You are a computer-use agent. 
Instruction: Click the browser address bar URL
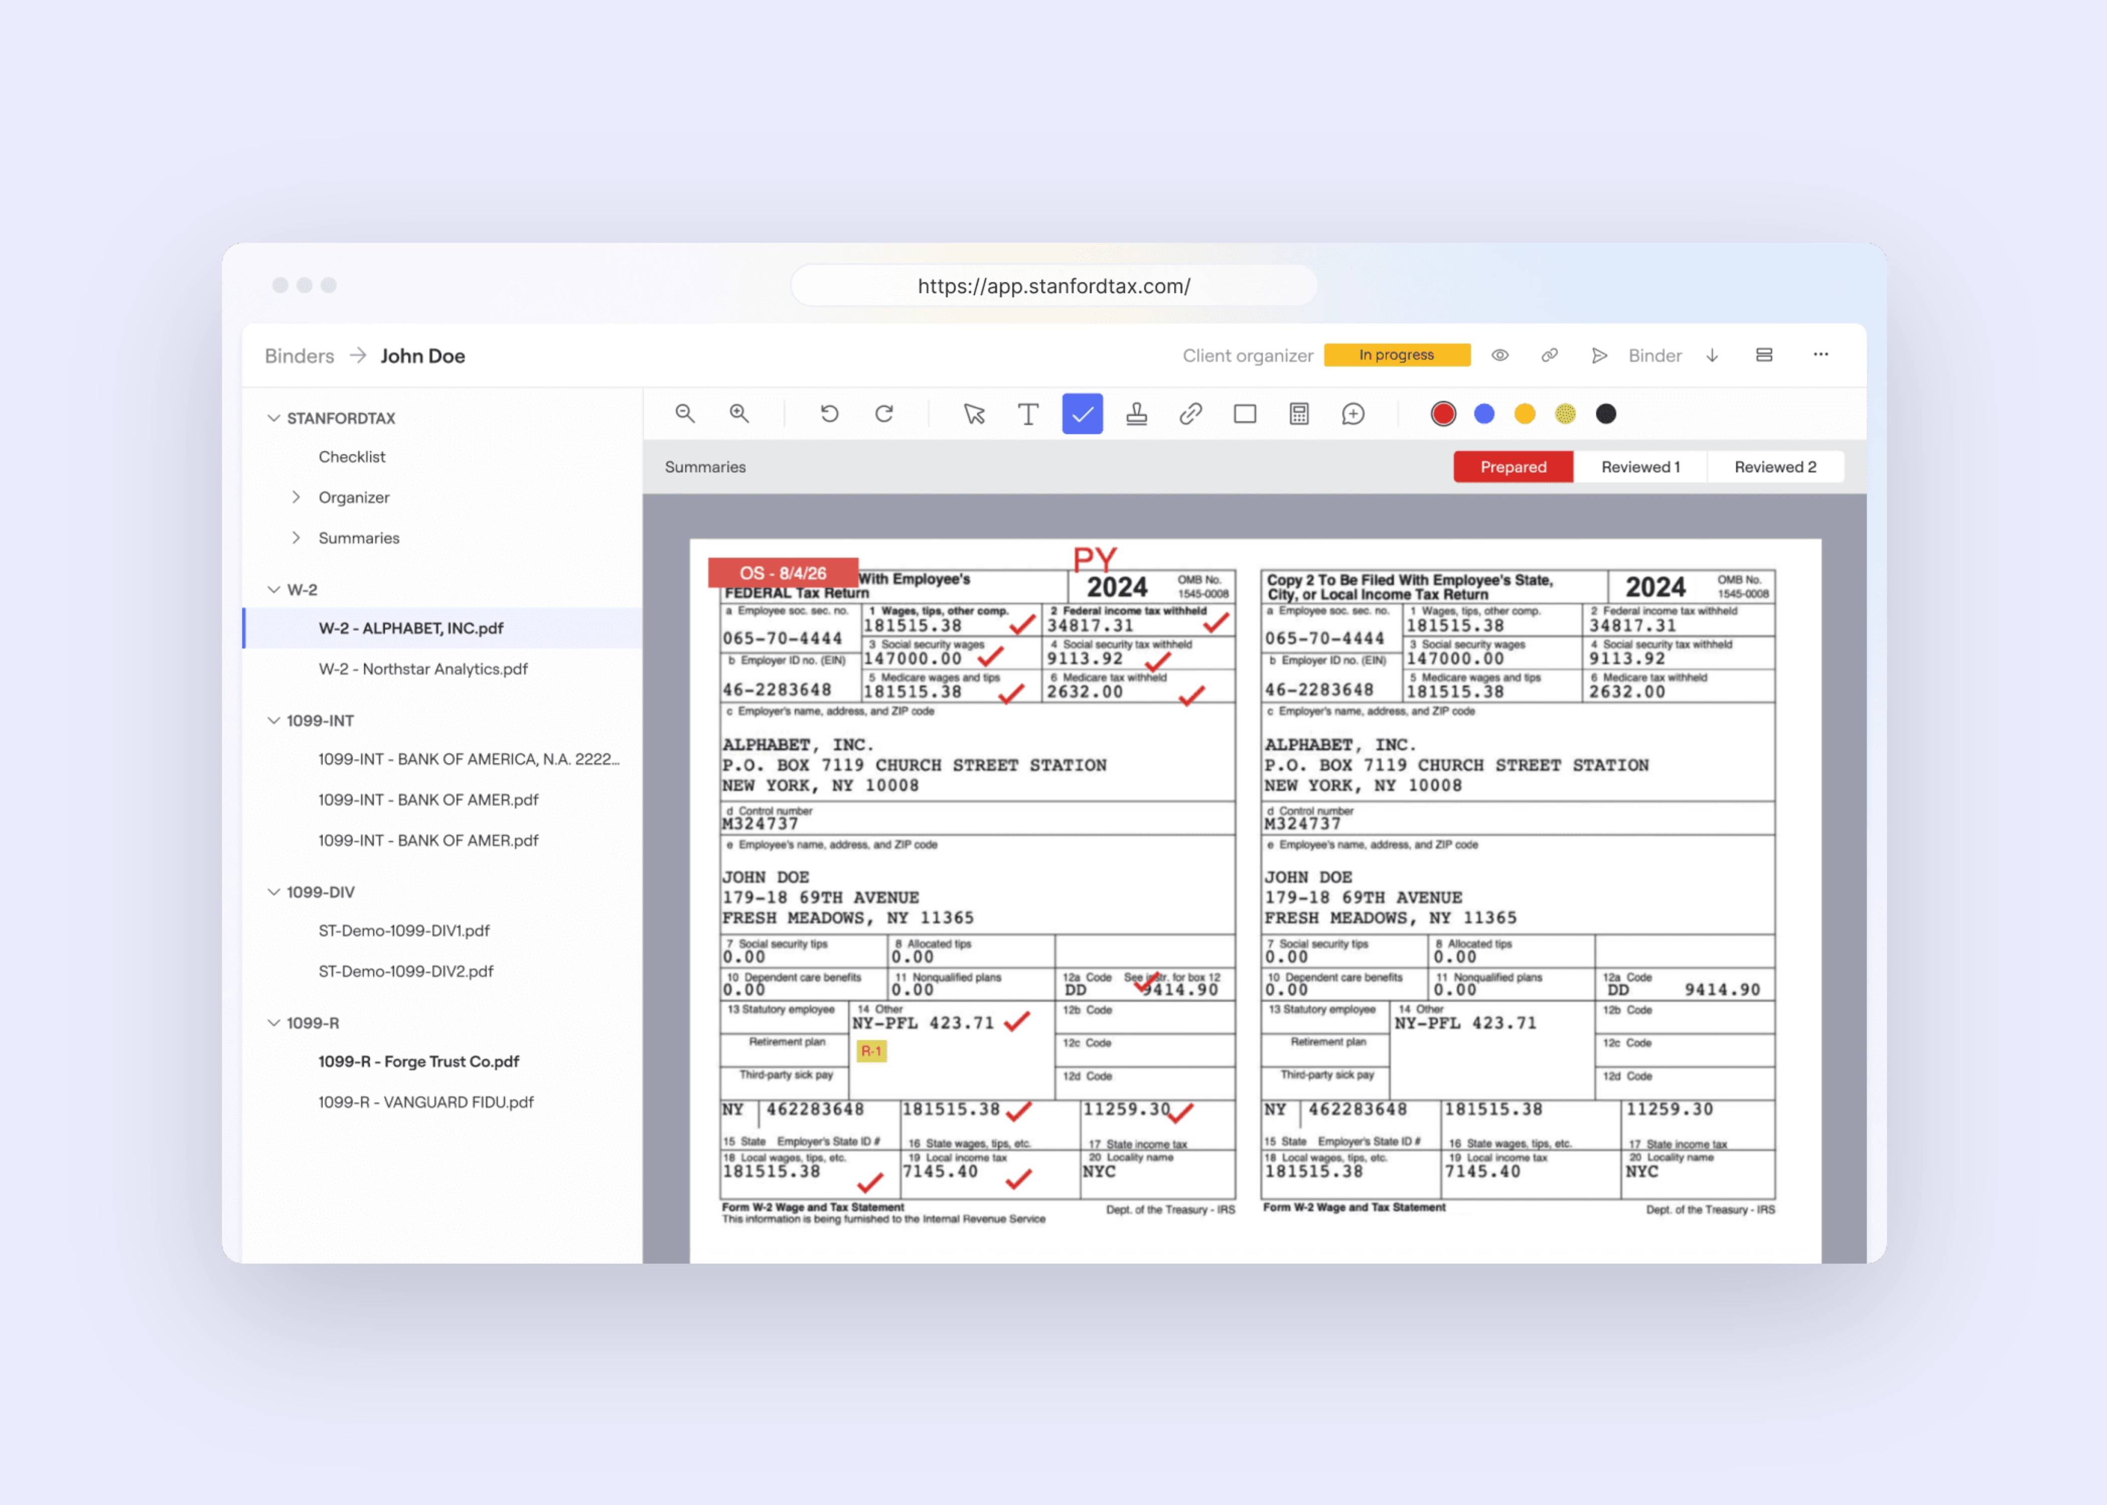point(1053,285)
